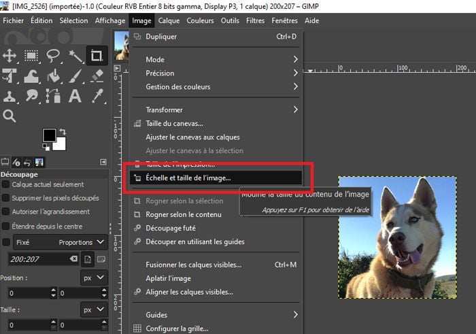
Task: Reset colors to default black and white
Action: [46, 147]
